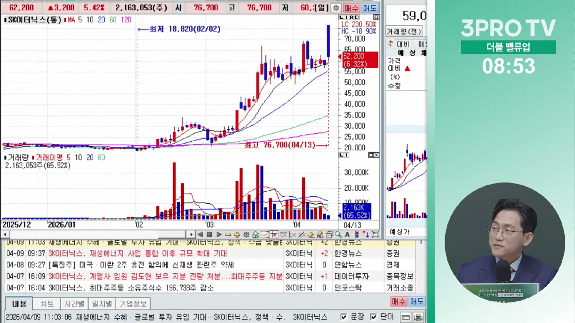Click the fullscreen chart icon on the toolbar
Screen dimensions: 575x323
(376, 235)
